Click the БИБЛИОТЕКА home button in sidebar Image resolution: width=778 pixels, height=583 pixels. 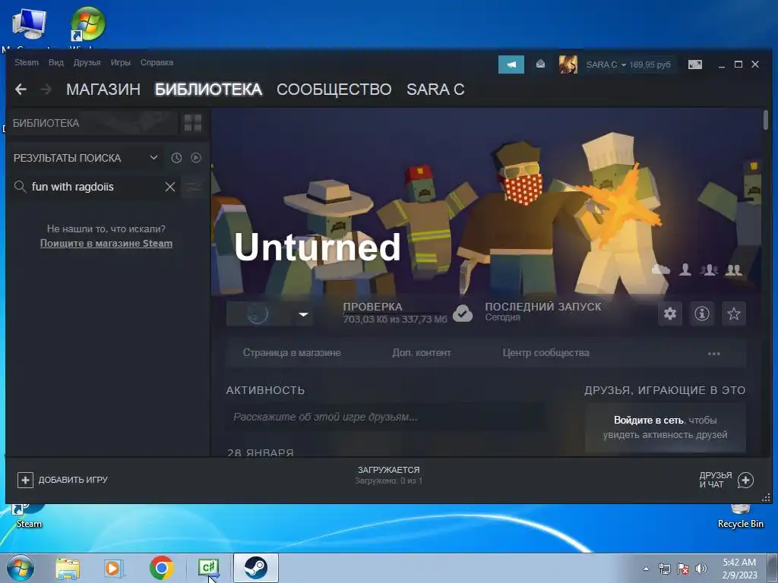(92, 123)
